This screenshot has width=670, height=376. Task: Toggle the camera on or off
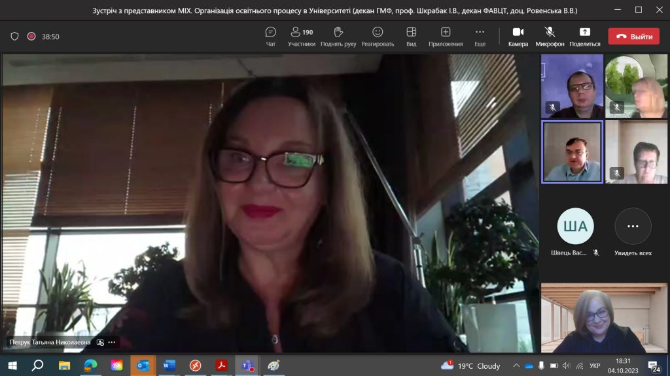pos(518,36)
